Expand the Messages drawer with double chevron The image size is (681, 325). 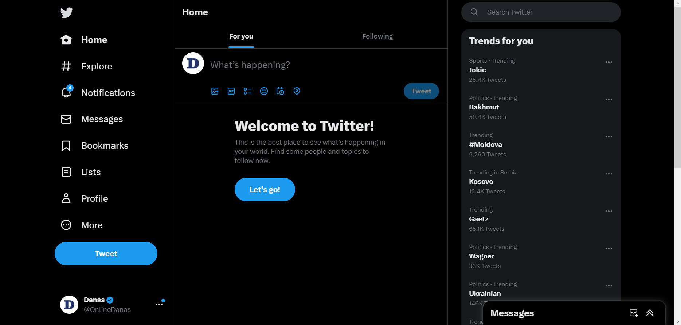(650, 313)
